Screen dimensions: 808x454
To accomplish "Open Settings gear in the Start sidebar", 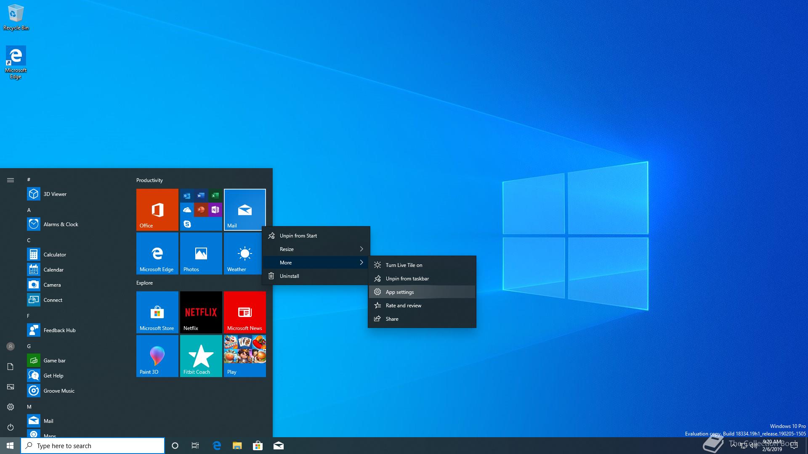I will click(x=11, y=407).
